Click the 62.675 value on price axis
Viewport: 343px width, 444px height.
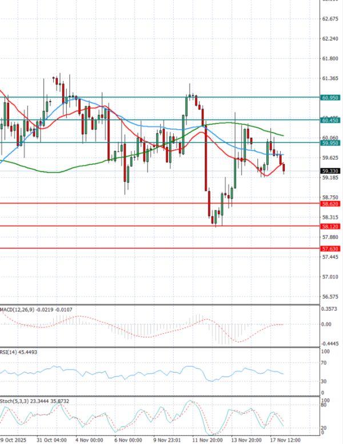click(x=330, y=19)
